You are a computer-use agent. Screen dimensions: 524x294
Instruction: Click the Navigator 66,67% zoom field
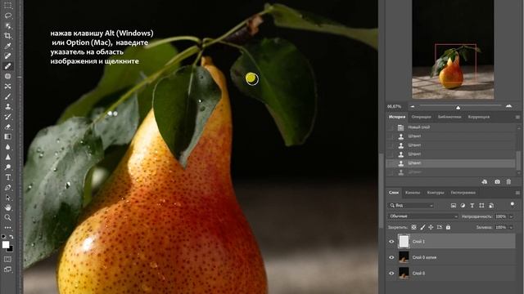point(395,107)
